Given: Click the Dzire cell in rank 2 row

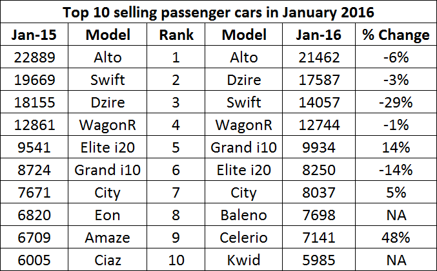Looking at the screenshot, I should (x=244, y=80).
